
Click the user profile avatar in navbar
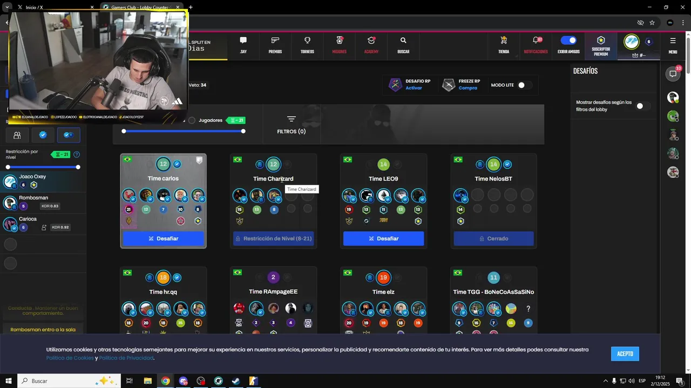pyautogui.click(x=631, y=41)
